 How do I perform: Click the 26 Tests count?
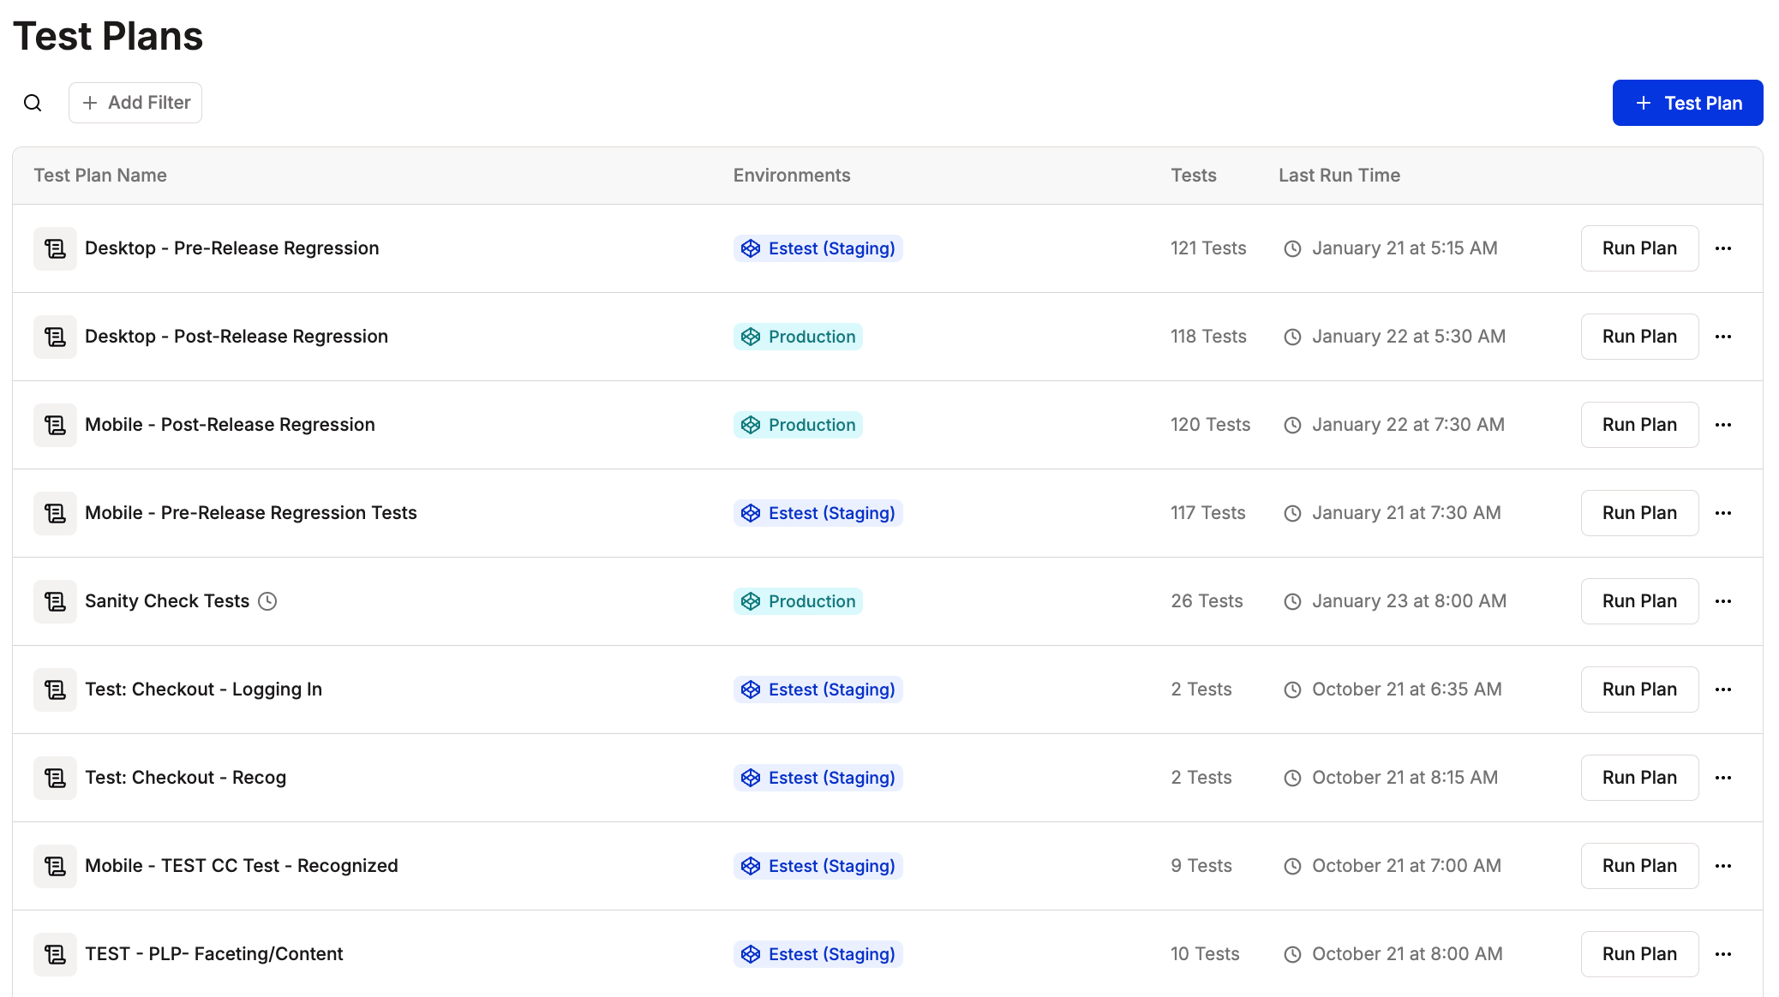coord(1207,601)
